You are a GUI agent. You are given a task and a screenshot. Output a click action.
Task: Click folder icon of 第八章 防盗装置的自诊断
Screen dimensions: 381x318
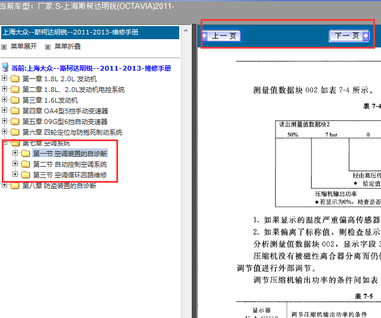(15, 186)
